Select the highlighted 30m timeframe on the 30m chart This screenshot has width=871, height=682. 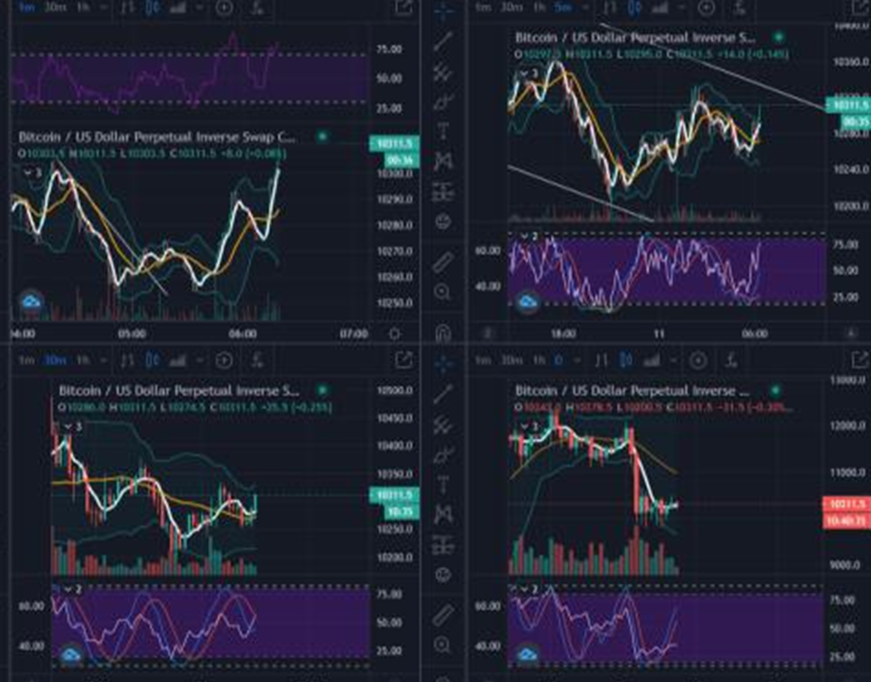pyautogui.click(x=55, y=361)
